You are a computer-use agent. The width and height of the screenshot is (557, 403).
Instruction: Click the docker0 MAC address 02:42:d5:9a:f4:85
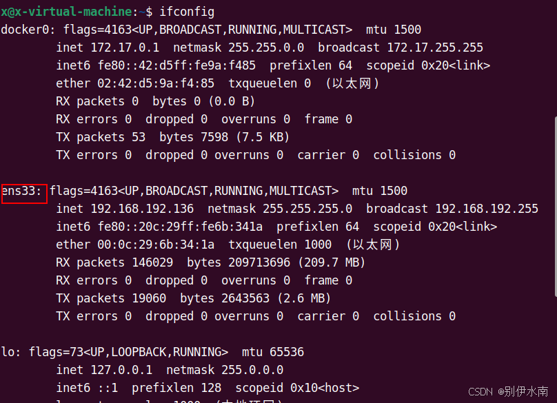[156, 83]
